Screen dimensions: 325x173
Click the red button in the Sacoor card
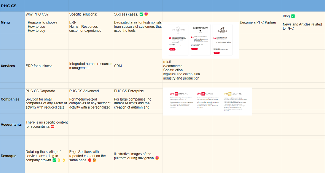[x=216, y=53]
